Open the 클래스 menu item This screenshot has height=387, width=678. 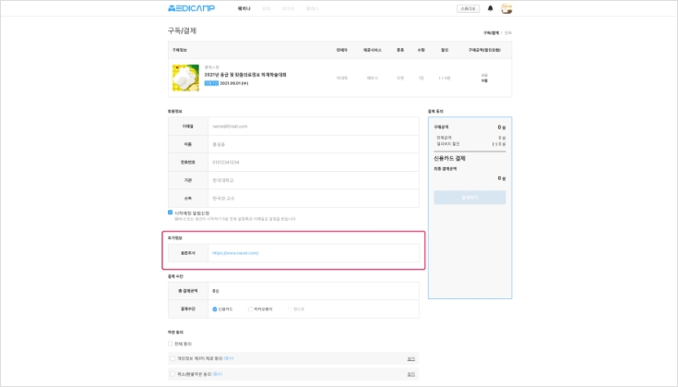tap(312, 8)
